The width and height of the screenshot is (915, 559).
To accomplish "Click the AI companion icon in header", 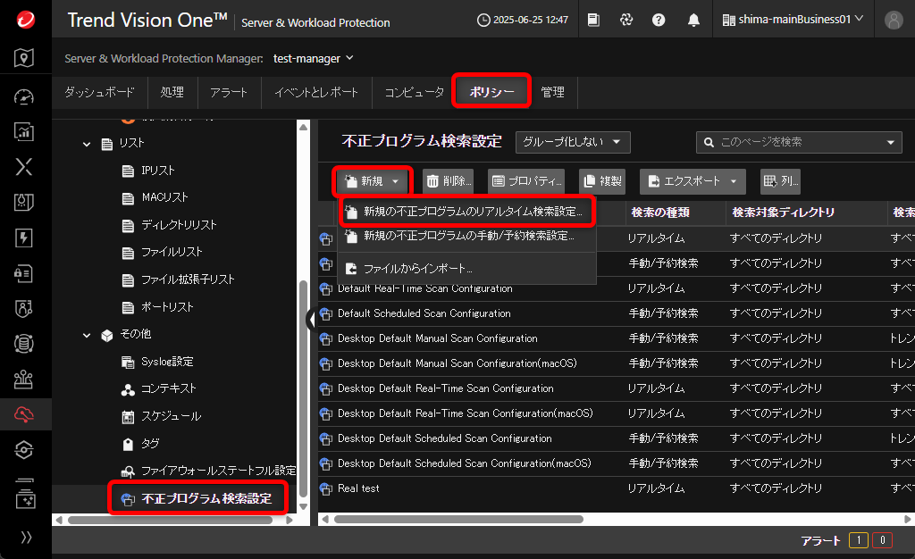I will coord(626,20).
